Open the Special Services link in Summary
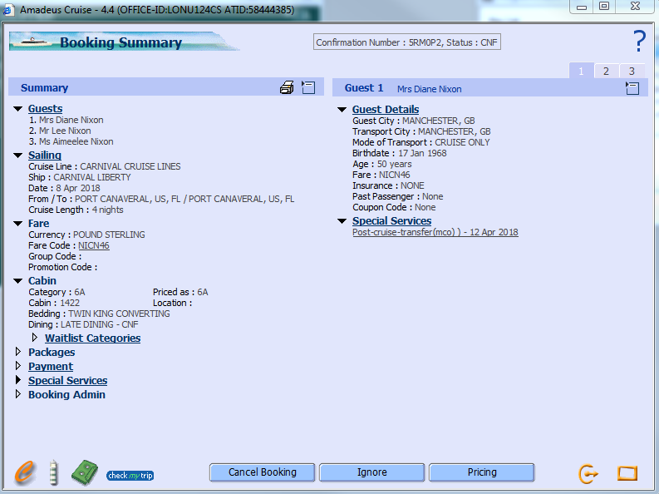The height and width of the screenshot is (494, 659). tap(67, 381)
